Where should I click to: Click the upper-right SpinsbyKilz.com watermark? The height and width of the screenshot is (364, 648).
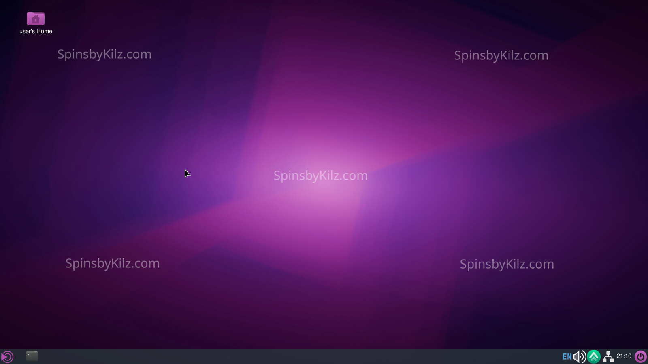pyautogui.click(x=501, y=55)
